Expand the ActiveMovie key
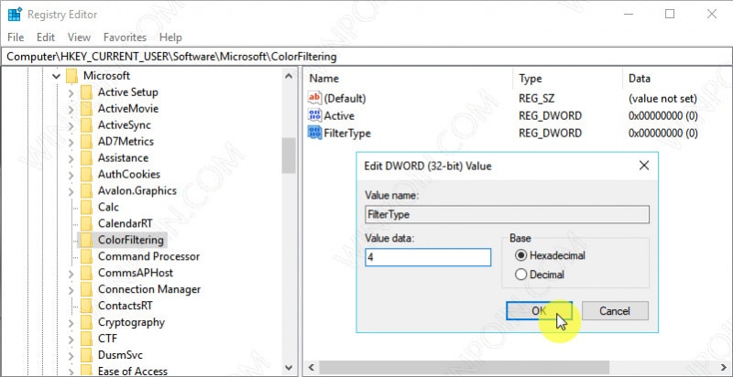733x377 pixels. click(71, 109)
